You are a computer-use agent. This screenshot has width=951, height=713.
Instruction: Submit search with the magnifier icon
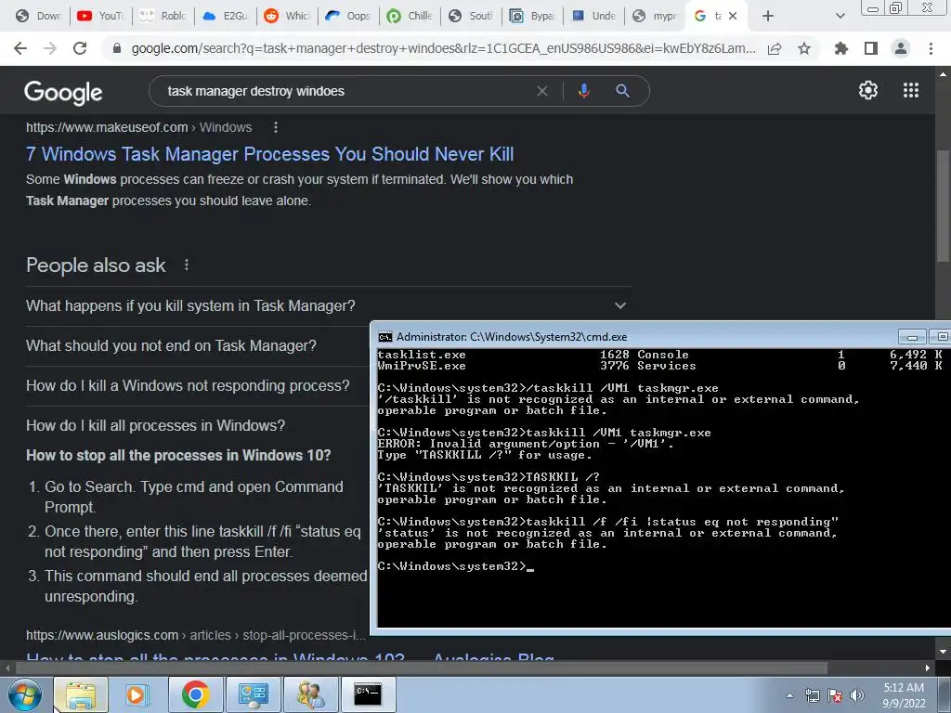click(622, 91)
